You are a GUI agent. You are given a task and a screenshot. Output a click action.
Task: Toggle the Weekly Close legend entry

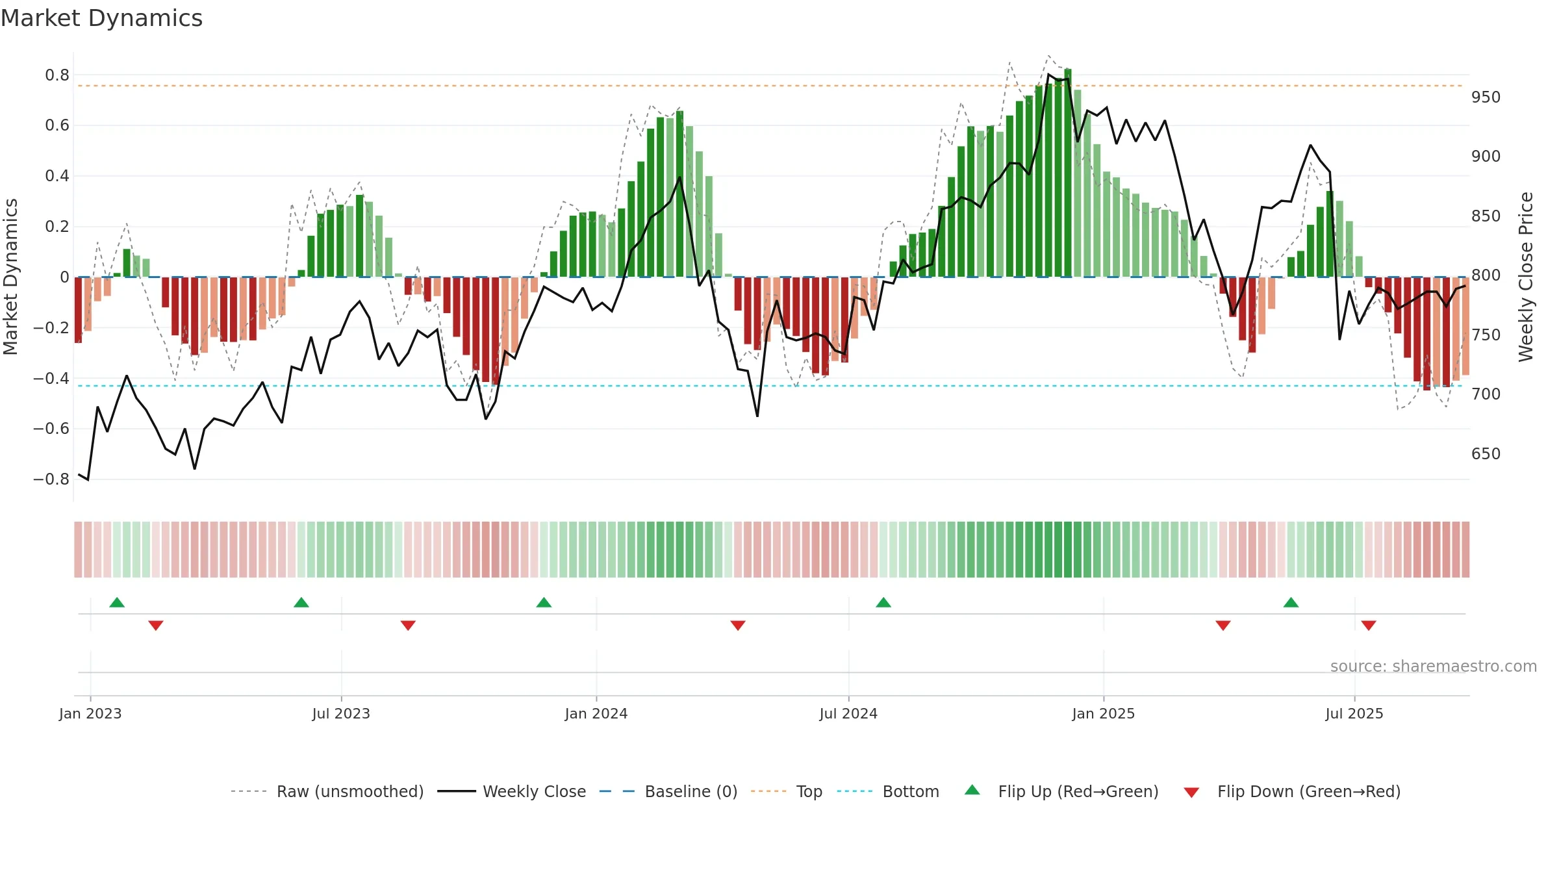512,791
